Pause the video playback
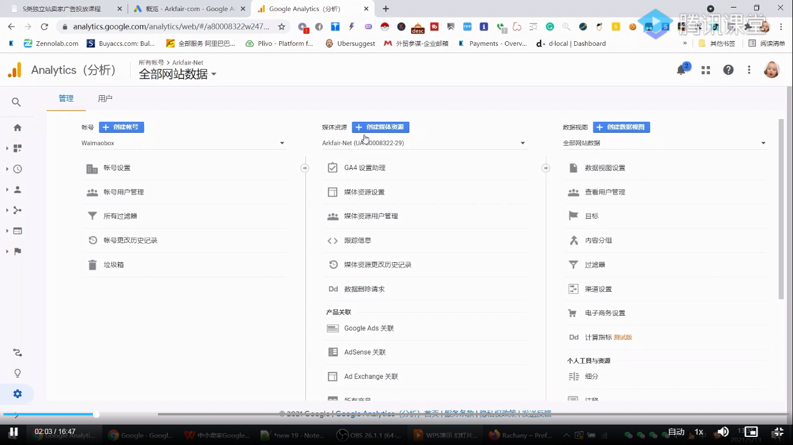The height and width of the screenshot is (445, 793). pyautogui.click(x=13, y=432)
